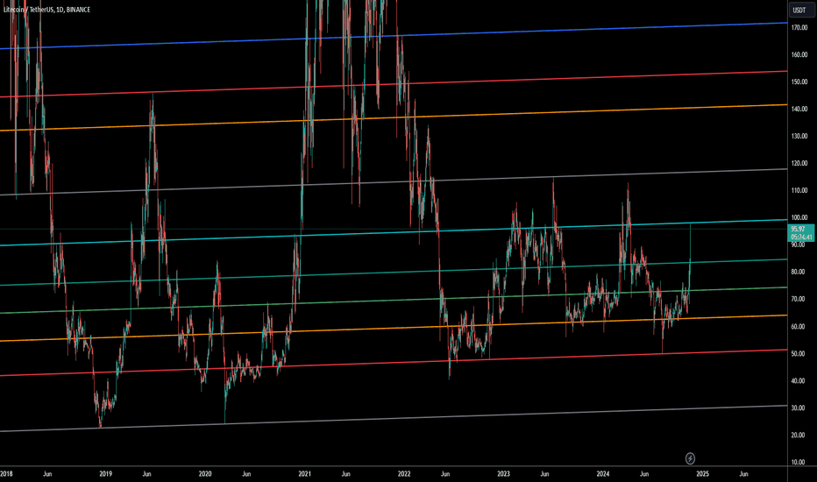Select the gray trendline near 30
The image size is (817, 482).
tap(394, 418)
